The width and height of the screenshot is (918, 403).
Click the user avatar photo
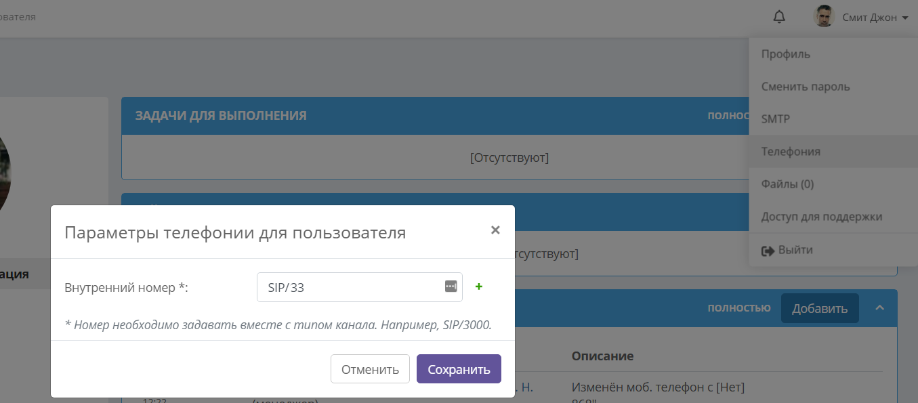pyautogui.click(x=823, y=17)
